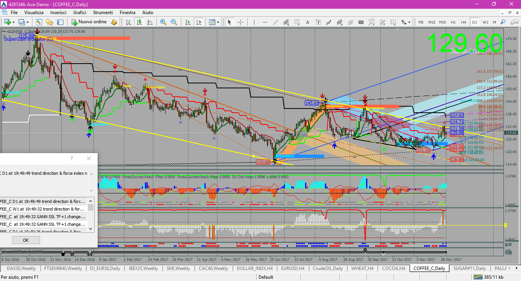Toggle chart shift

click(198, 22)
